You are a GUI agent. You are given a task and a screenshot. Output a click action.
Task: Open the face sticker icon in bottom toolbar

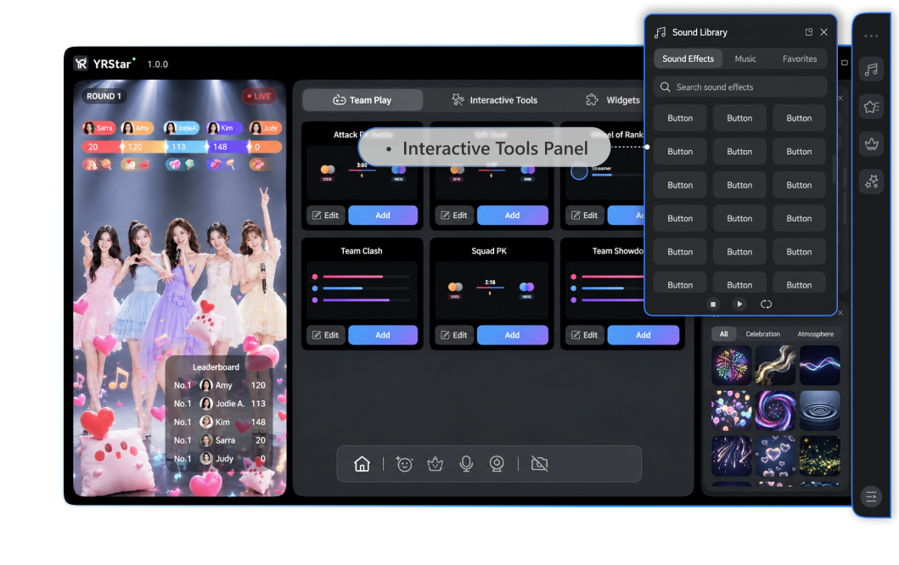[404, 463]
